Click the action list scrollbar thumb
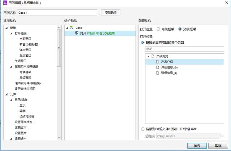 pyautogui.click(x=59, y=48)
